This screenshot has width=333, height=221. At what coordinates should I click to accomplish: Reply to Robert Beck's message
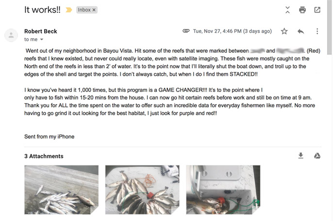301,31
